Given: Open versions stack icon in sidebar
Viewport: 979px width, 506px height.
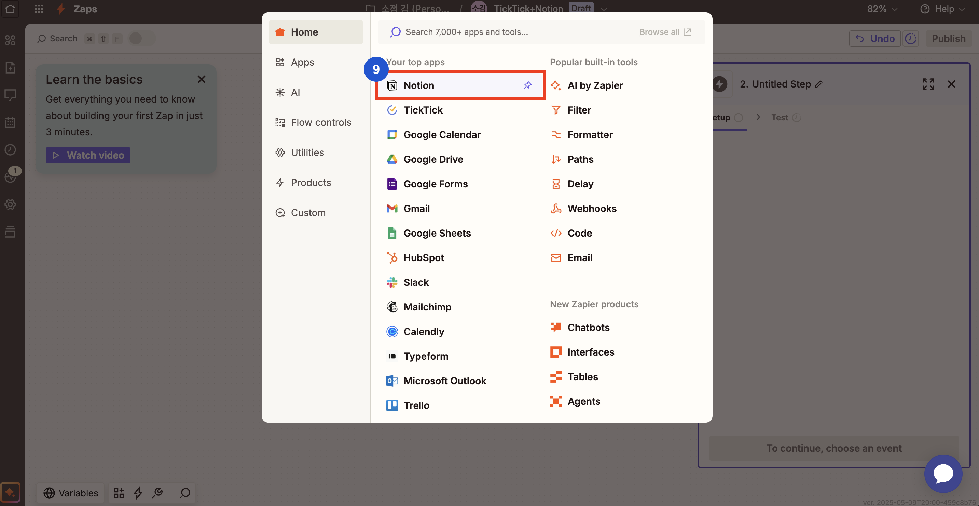Looking at the screenshot, I should click(10, 232).
